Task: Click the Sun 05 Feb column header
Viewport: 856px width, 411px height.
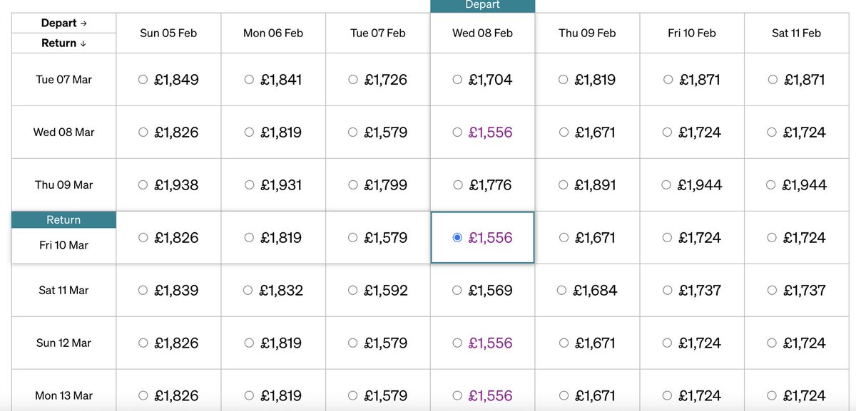Action: point(168,33)
